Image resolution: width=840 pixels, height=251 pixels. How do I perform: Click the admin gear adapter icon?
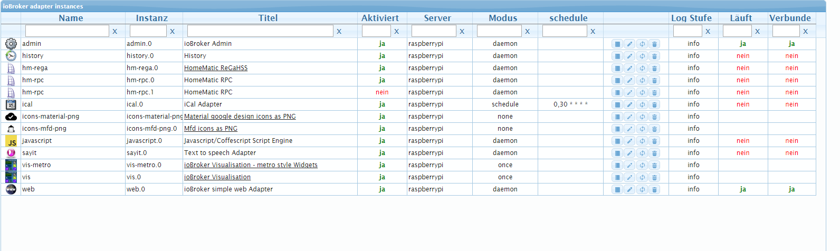11,44
